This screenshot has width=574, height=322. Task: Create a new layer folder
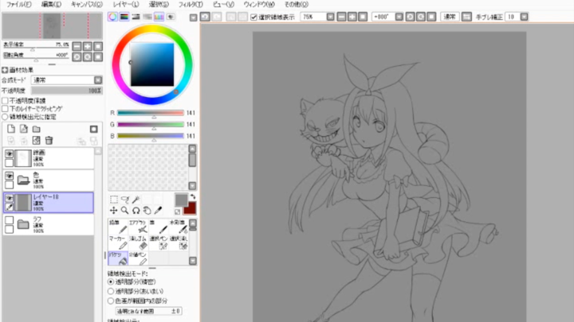tap(36, 129)
